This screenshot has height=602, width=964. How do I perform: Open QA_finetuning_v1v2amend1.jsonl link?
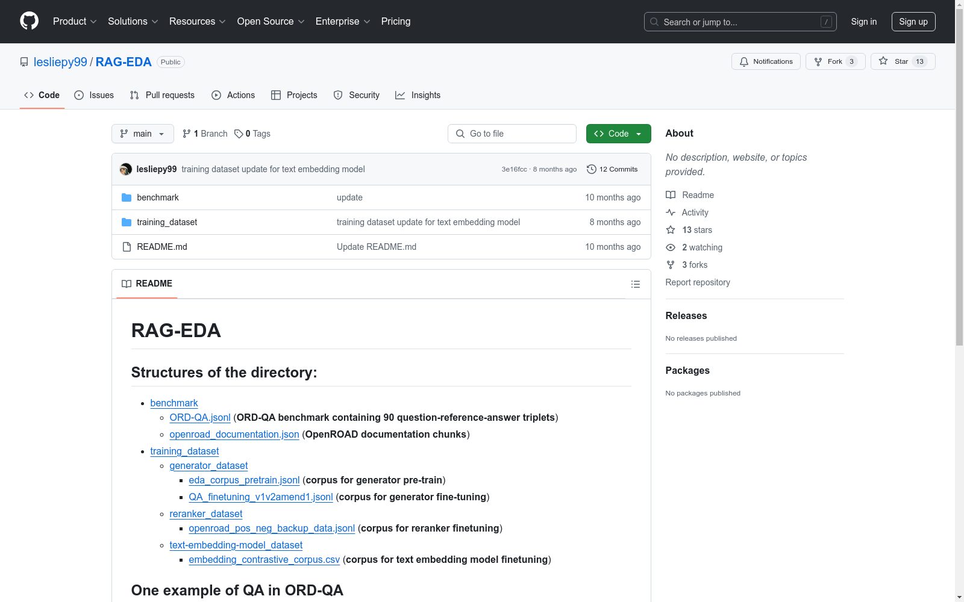pyautogui.click(x=261, y=497)
